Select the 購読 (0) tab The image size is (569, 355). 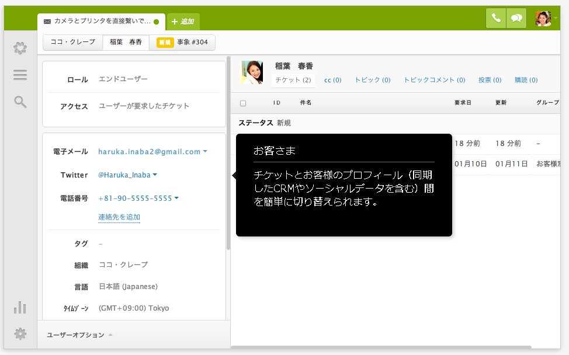click(x=526, y=80)
